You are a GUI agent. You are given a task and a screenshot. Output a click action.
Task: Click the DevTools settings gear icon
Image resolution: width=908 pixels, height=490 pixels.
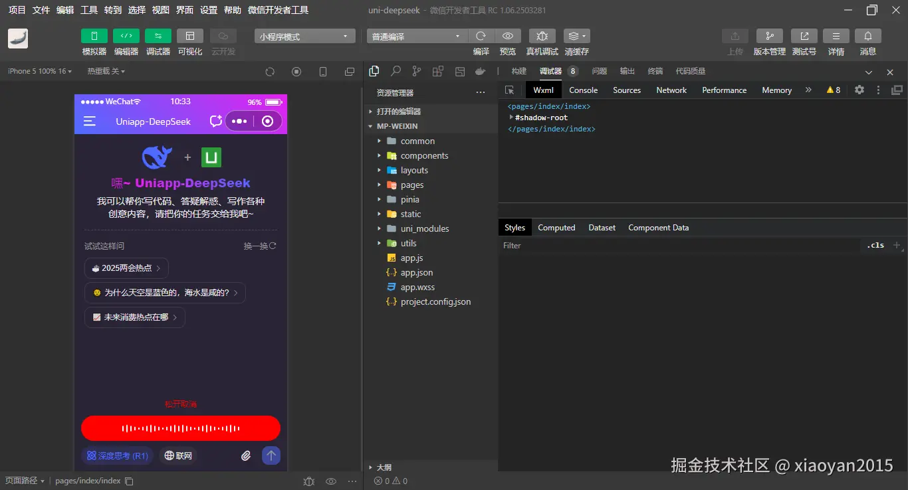tap(859, 90)
